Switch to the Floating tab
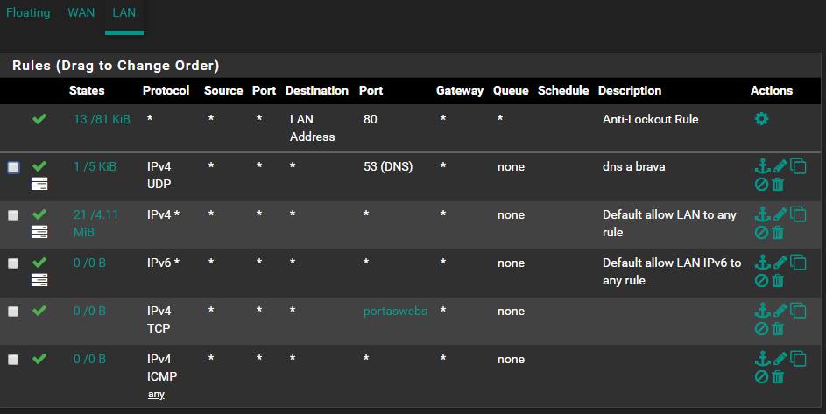 (28, 13)
